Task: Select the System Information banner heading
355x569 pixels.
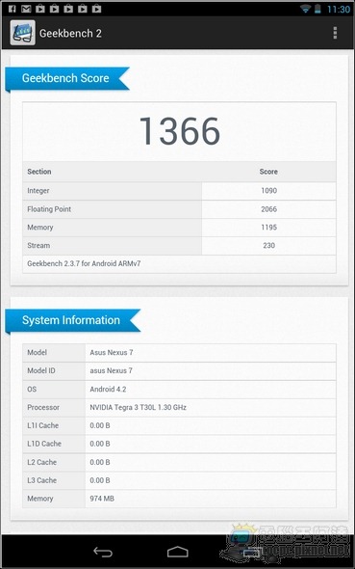Action: 71,320
